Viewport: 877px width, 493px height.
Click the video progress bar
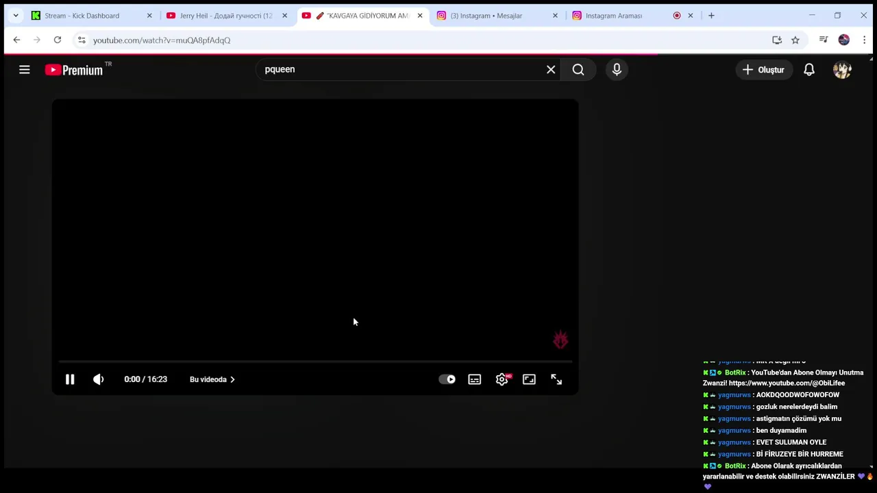(315, 361)
